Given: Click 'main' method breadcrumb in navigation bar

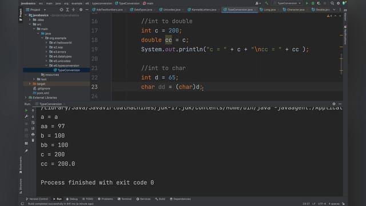Looking at the screenshot, I should click(x=148, y=3).
